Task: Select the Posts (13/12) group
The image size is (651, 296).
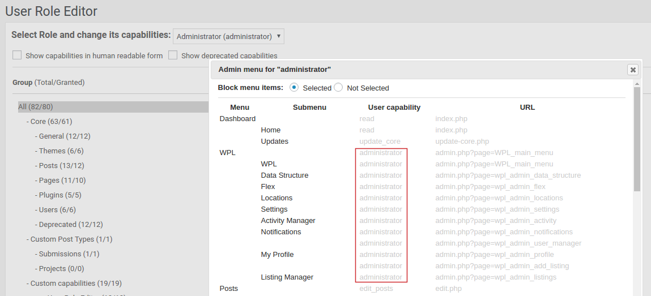Action: click(59, 165)
